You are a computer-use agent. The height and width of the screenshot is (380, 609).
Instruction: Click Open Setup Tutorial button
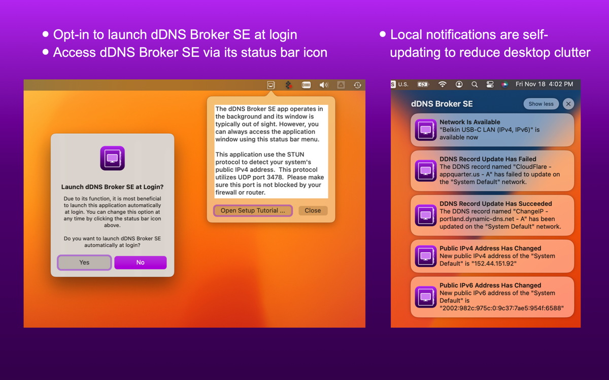coord(253,210)
